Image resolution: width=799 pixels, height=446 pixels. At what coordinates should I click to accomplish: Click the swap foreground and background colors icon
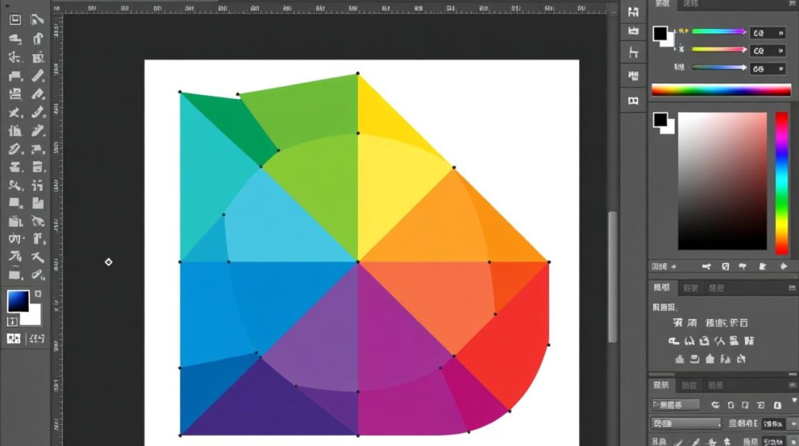pos(38,293)
